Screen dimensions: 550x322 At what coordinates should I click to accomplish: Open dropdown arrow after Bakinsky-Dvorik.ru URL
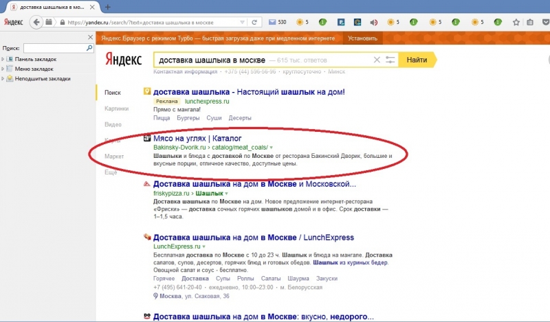point(271,148)
